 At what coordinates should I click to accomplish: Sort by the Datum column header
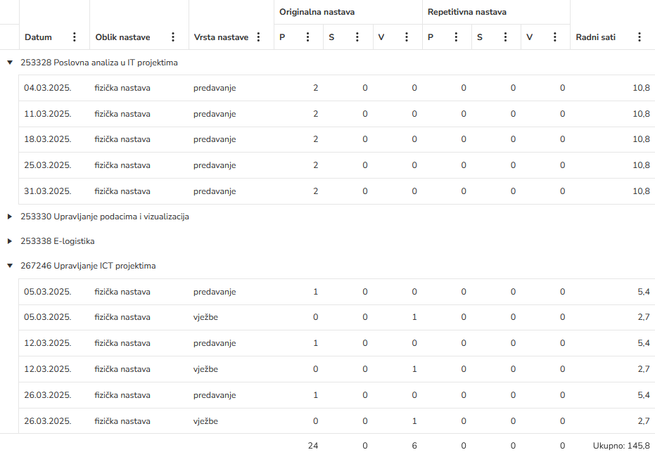[39, 37]
